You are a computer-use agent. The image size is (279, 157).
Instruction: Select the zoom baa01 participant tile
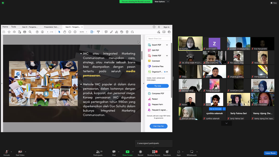pyautogui.click(x=214, y=44)
